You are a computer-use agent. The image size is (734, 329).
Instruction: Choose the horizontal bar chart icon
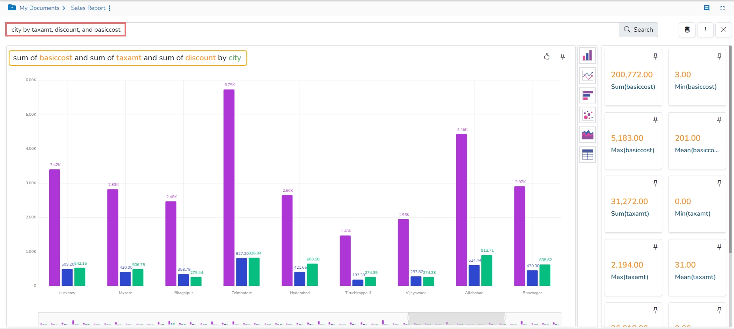(588, 95)
